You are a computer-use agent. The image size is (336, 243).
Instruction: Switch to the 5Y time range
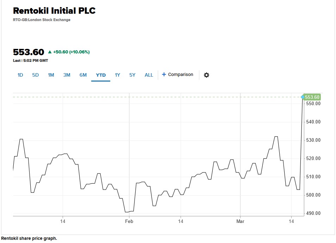pyautogui.click(x=132, y=75)
